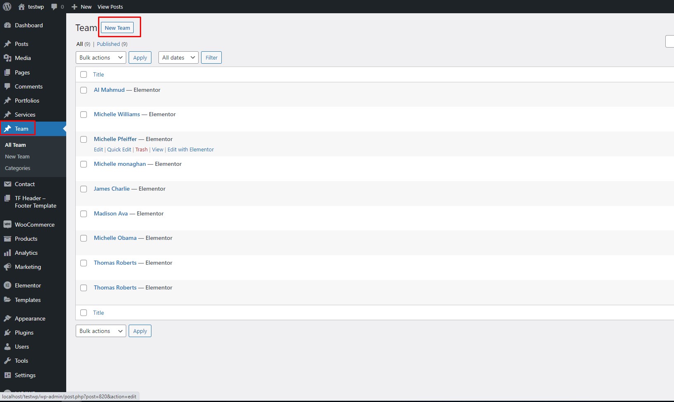This screenshot has height=402, width=674.
Task: Click the home icon beside testwp
Action: click(x=22, y=7)
